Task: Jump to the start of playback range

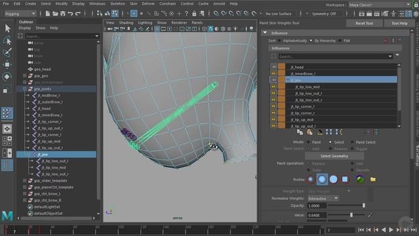Action: pos(361,229)
